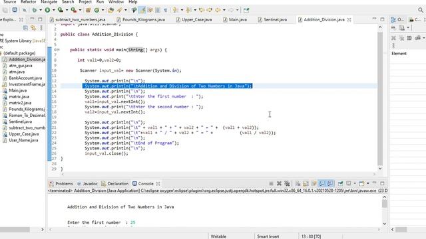Screen dimensions: 426x239
Task: Open the Help menu
Action: (x=133, y=2)
